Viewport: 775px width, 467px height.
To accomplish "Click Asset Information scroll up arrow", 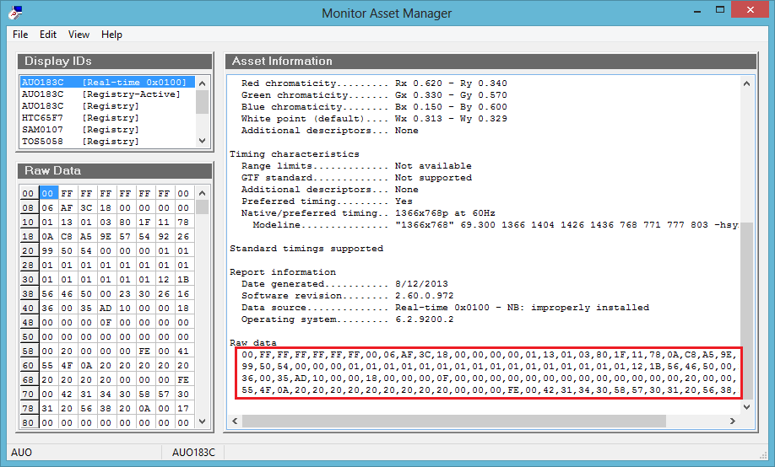I will (x=747, y=83).
